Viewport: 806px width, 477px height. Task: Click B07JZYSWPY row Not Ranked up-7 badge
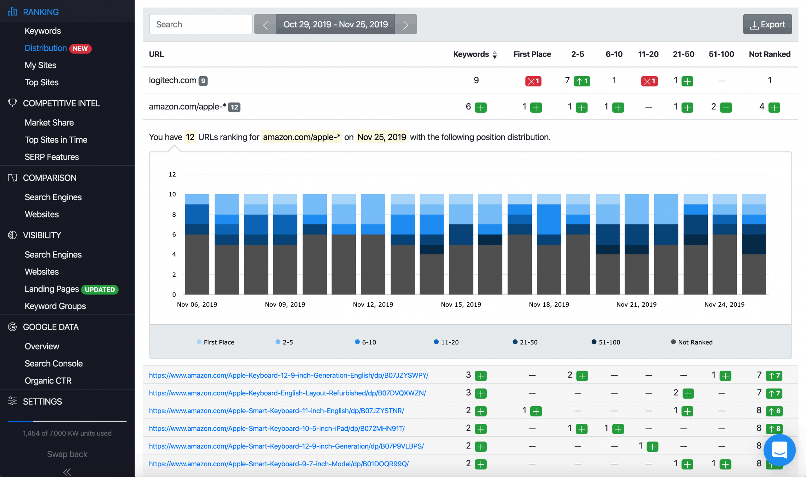[x=774, y=375]
